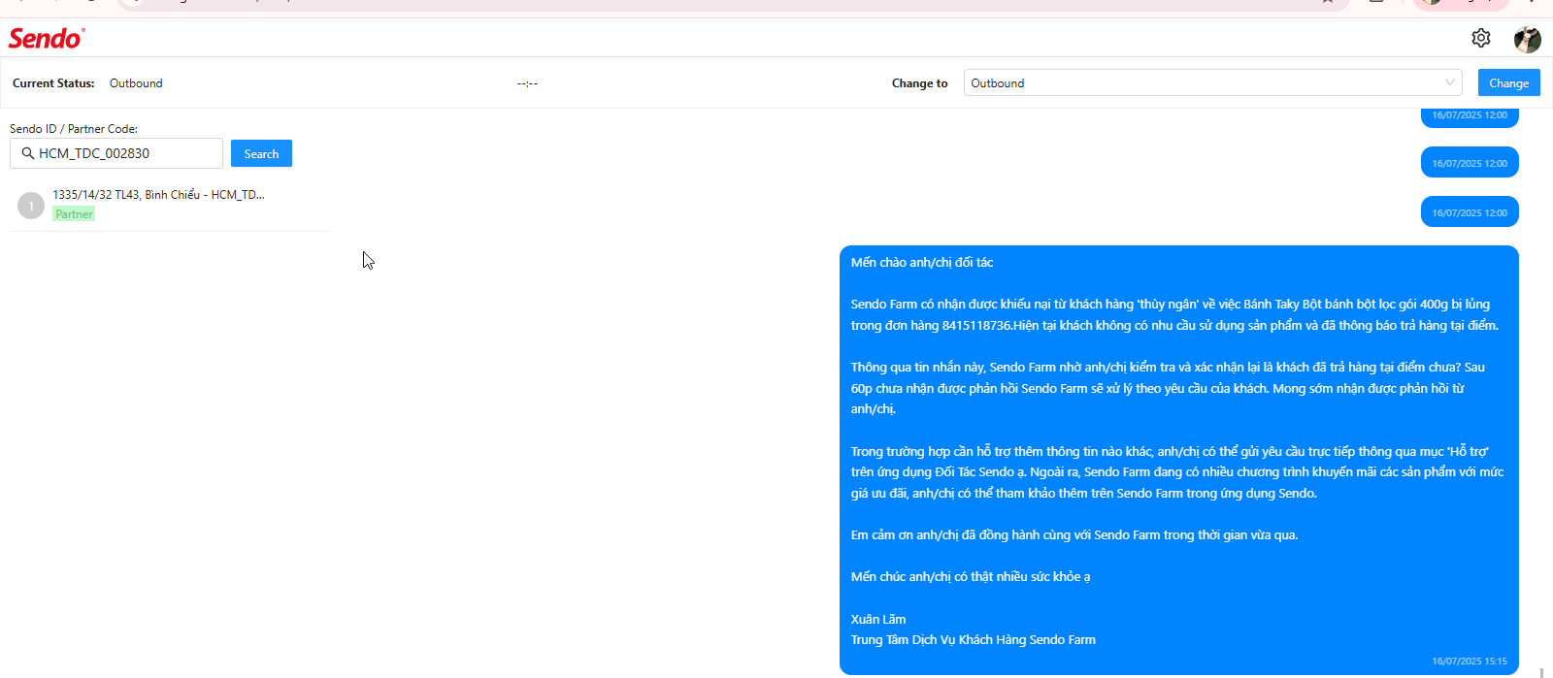Click the green Partner tag

(x=74, y=214)
